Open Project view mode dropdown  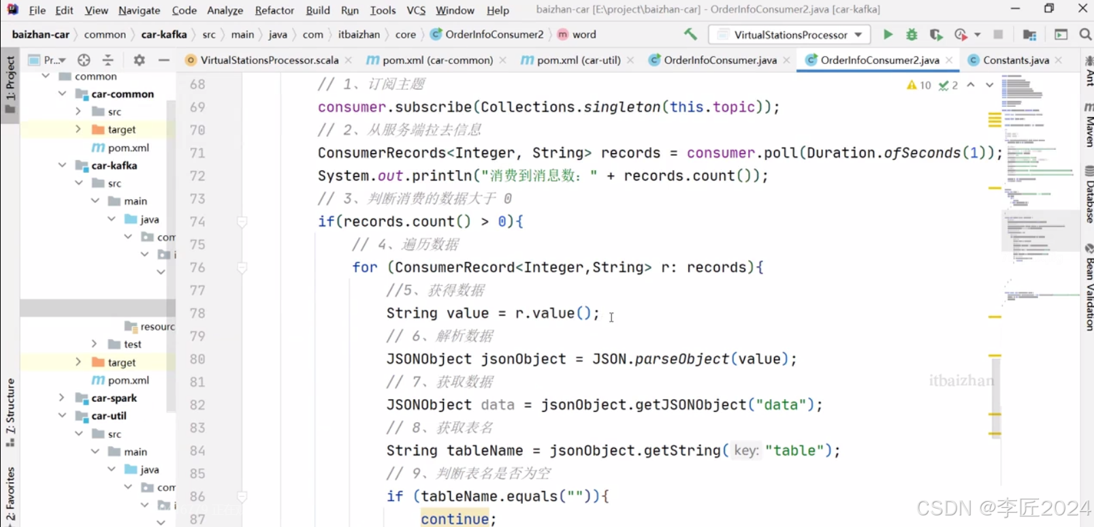click(47, 60)
